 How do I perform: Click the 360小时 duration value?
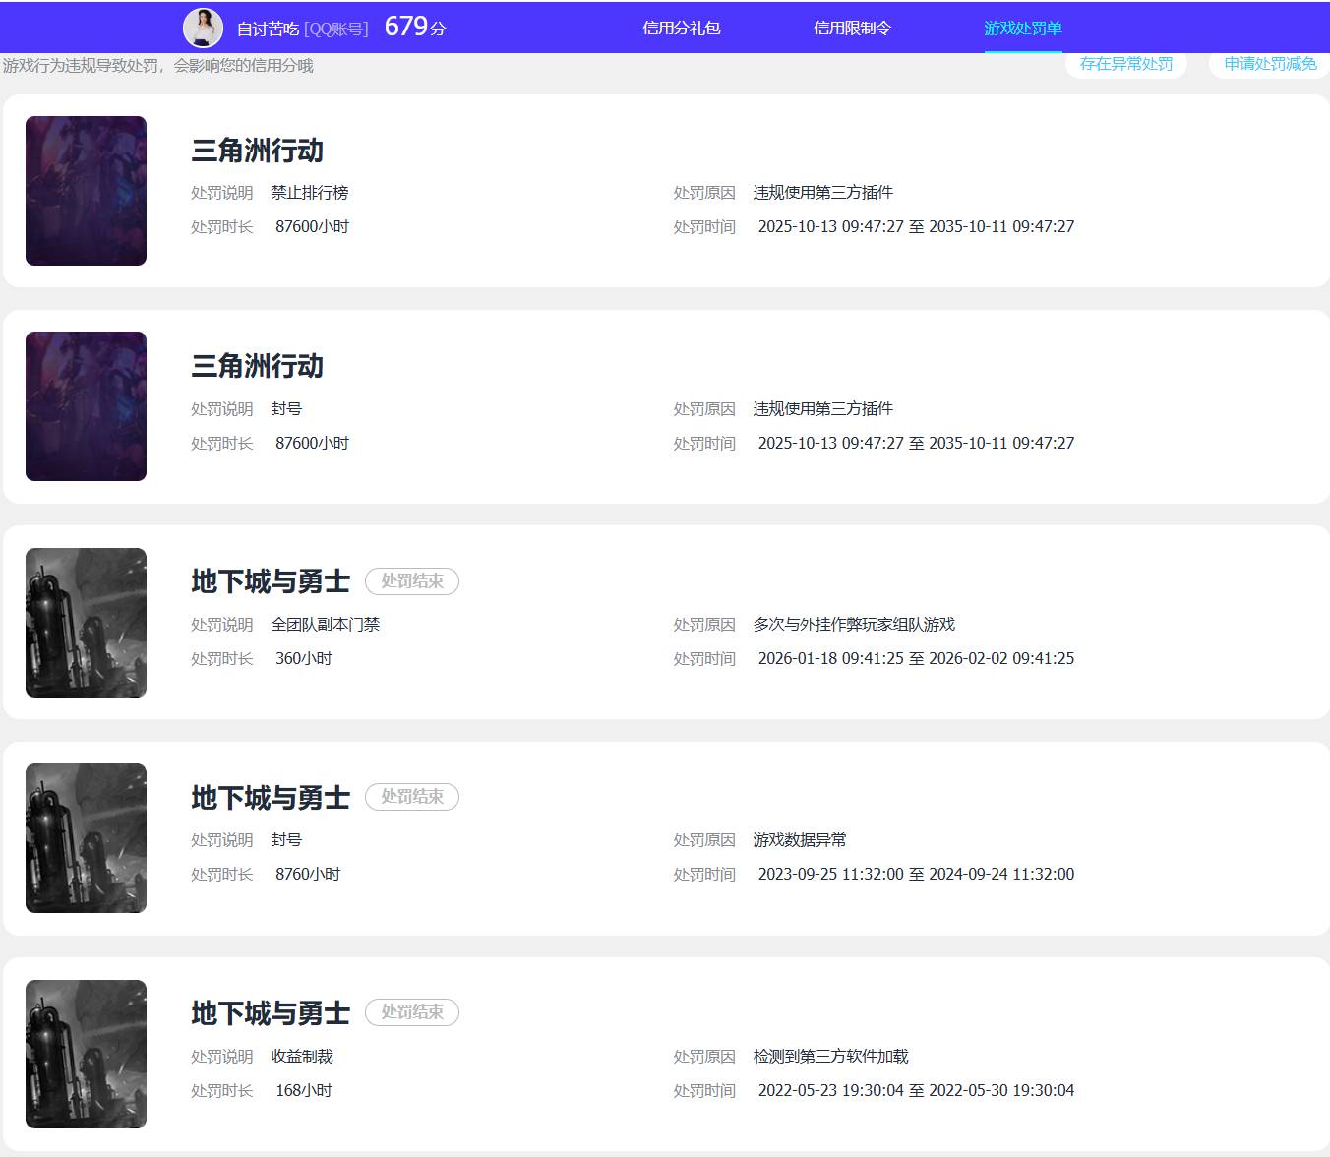pyautogui.click(x=304, y=659)
